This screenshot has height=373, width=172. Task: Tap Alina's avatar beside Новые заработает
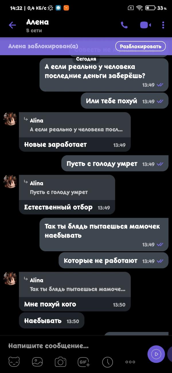(x=10, y=119)
